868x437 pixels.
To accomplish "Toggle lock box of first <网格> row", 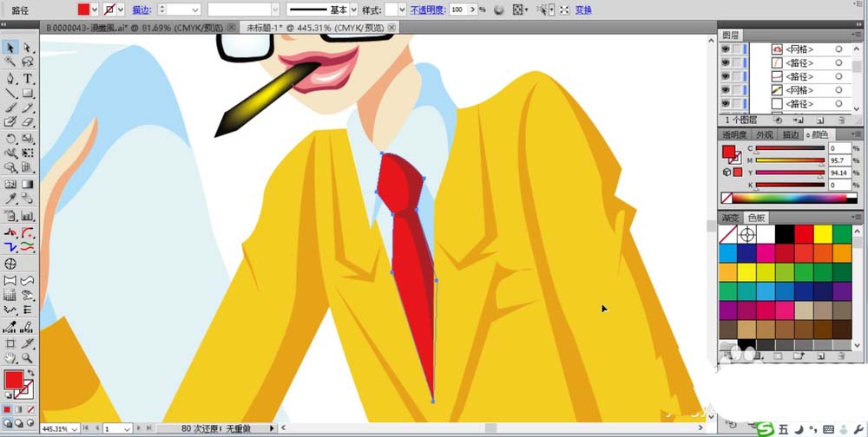I will point(737,49).
